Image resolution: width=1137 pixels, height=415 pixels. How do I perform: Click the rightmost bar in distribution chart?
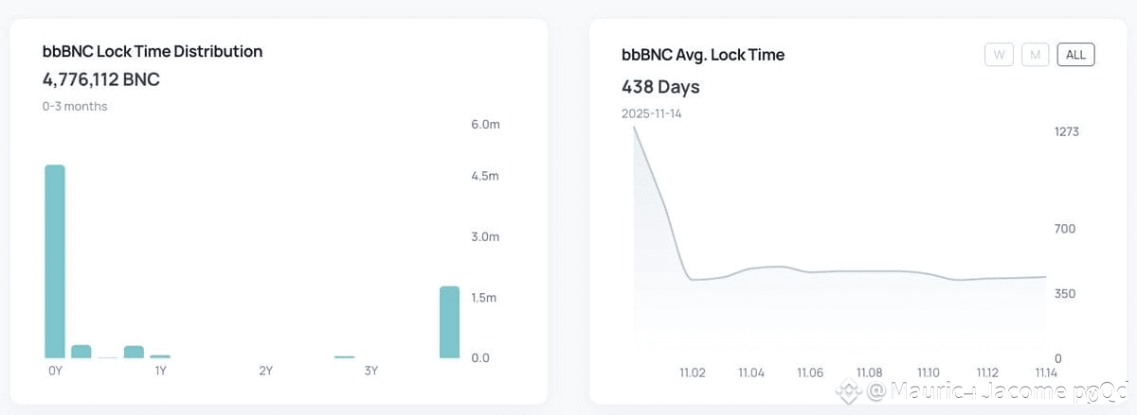click(450, 321)
